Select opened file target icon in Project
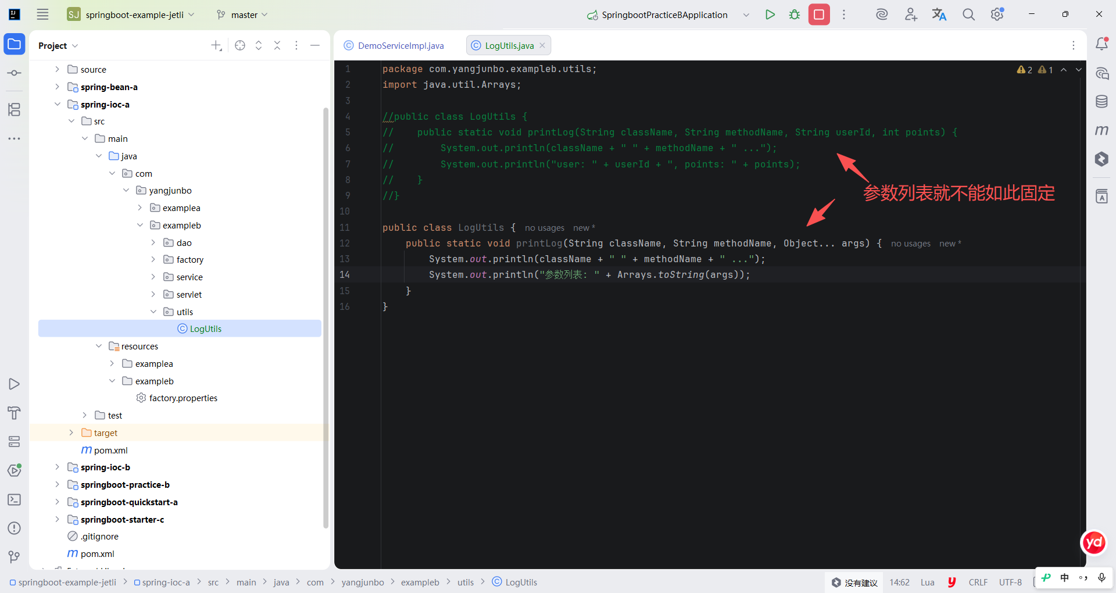 coord(240,45)
